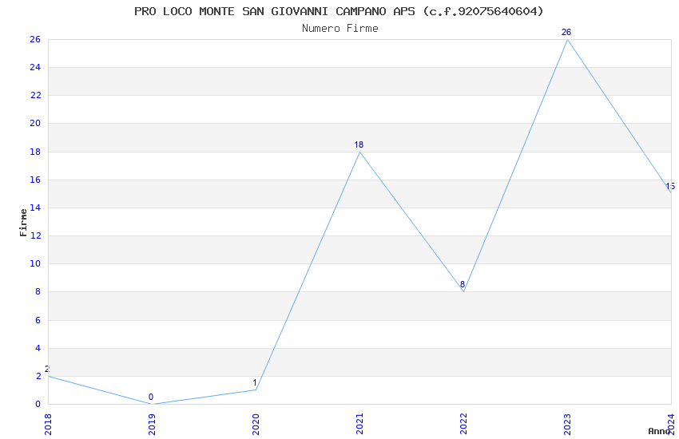Click the Anno x-axis title
The width and height of the screenshot is (679, 439).
click(x=659, y=431)
